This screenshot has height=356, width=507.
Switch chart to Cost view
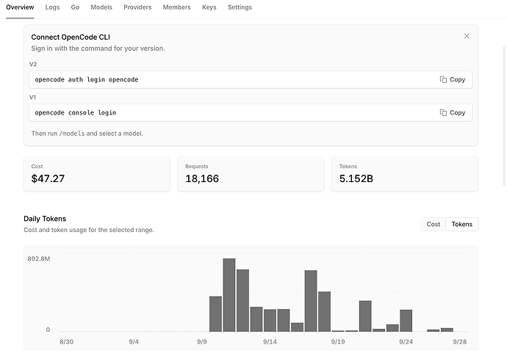coord(434,224)
